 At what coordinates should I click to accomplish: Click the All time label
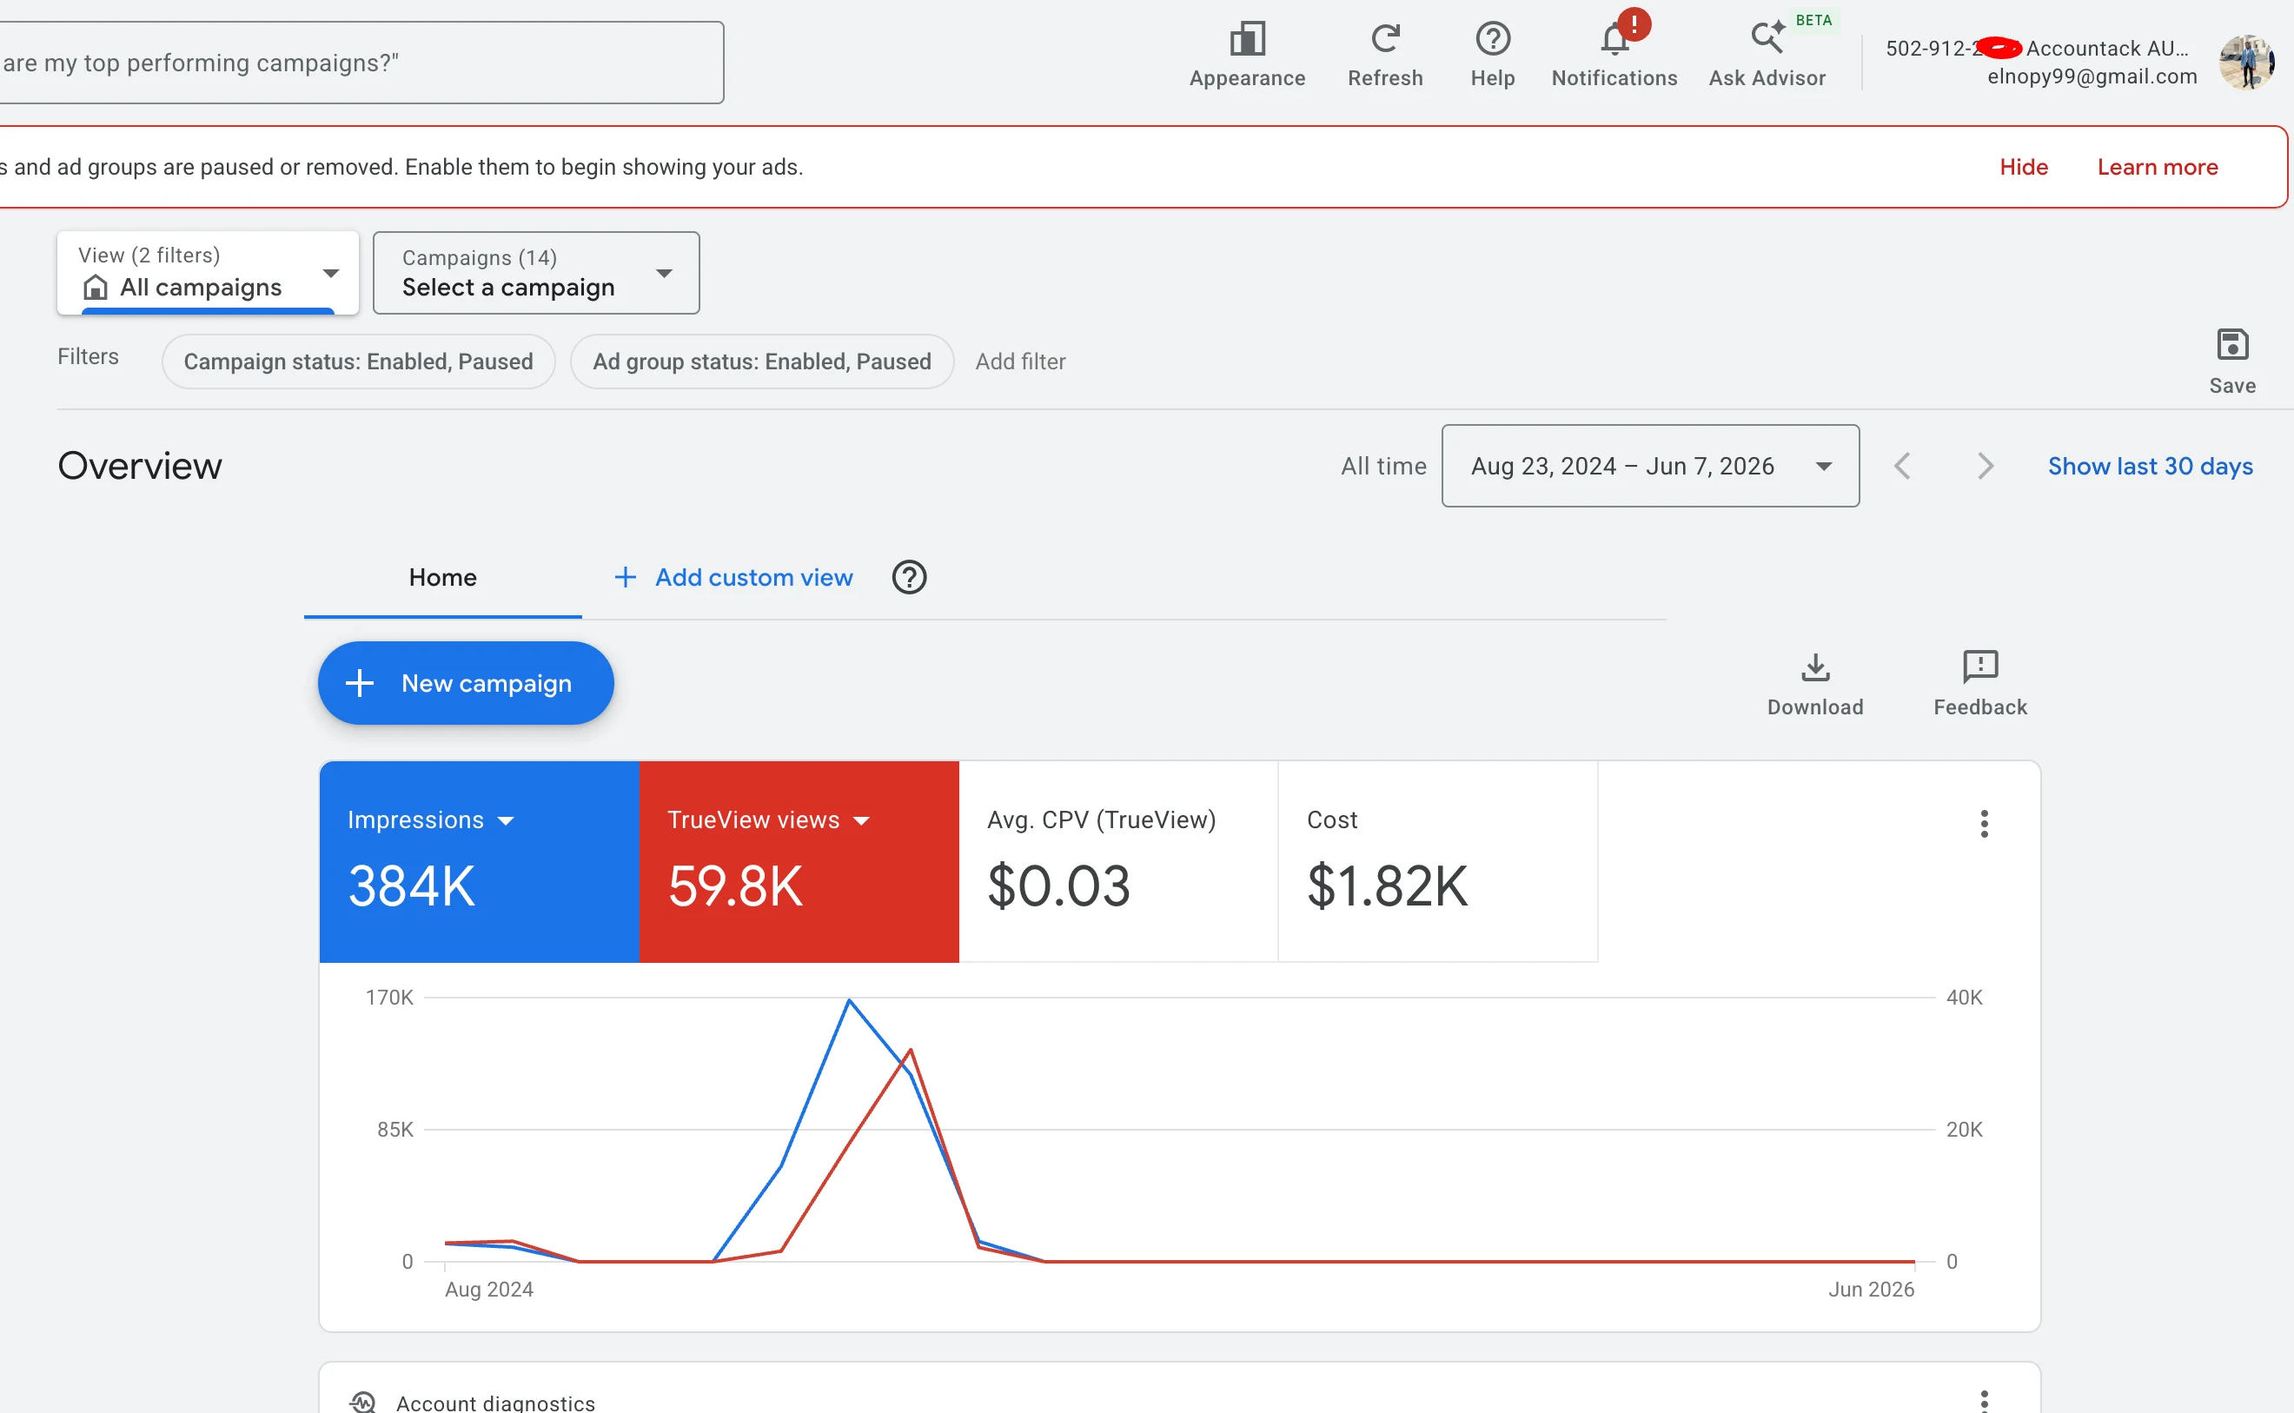click(x=1383, y=466)
